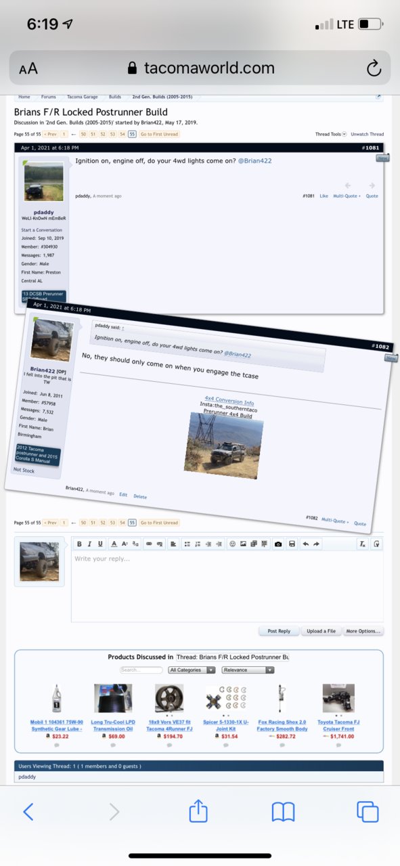The height and width of the screenshot is (866, 400).
Task: Click the camera upload icon in editor
Action: point(277,544)
